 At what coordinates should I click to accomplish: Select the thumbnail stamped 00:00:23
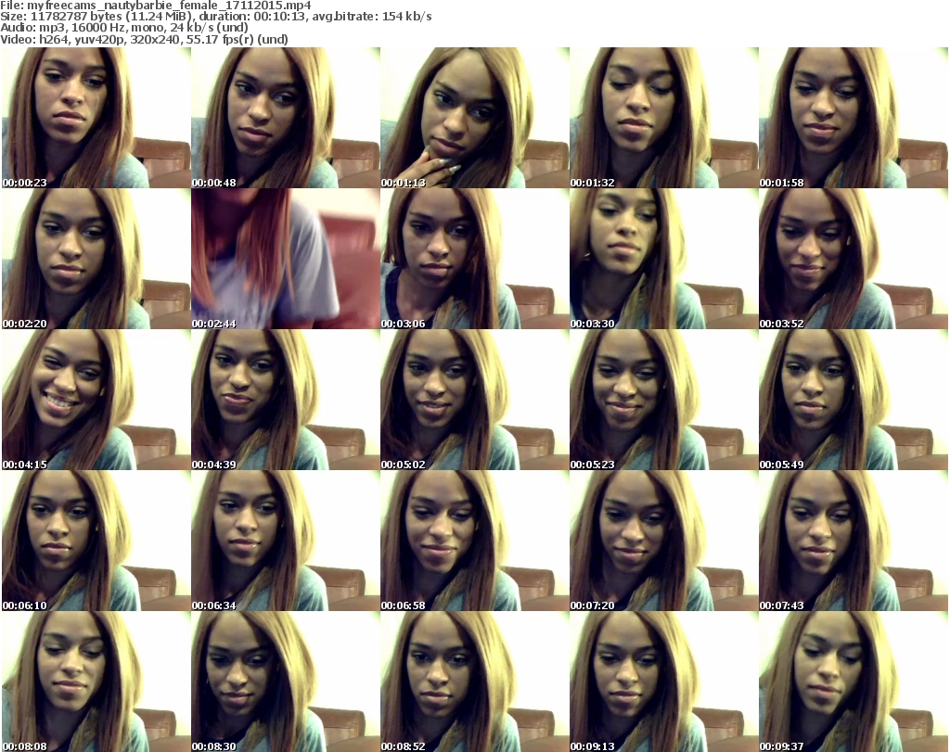pyautogui.click(x=96, y=118)
